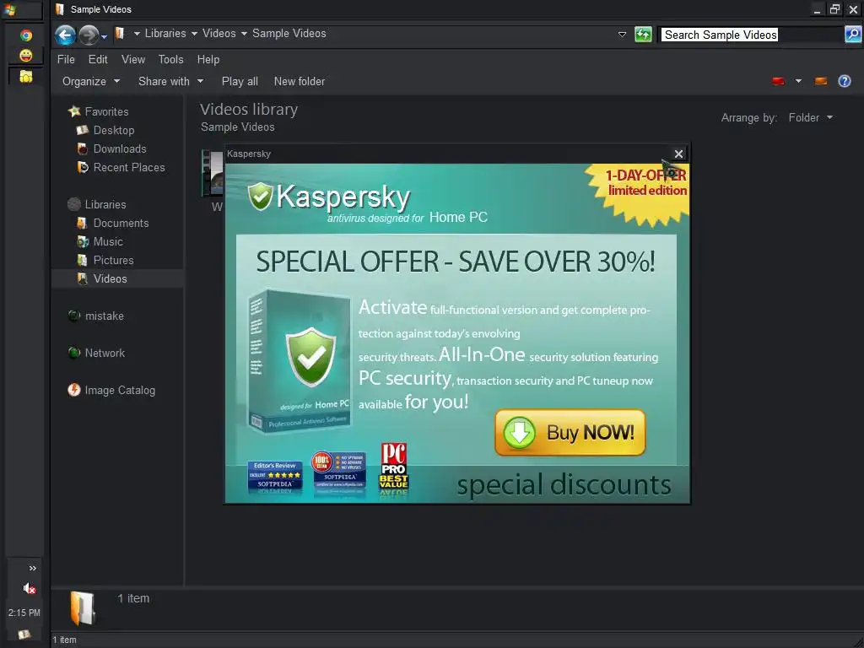Open the Tools menu
864x648 pixels.
point(170,60)
